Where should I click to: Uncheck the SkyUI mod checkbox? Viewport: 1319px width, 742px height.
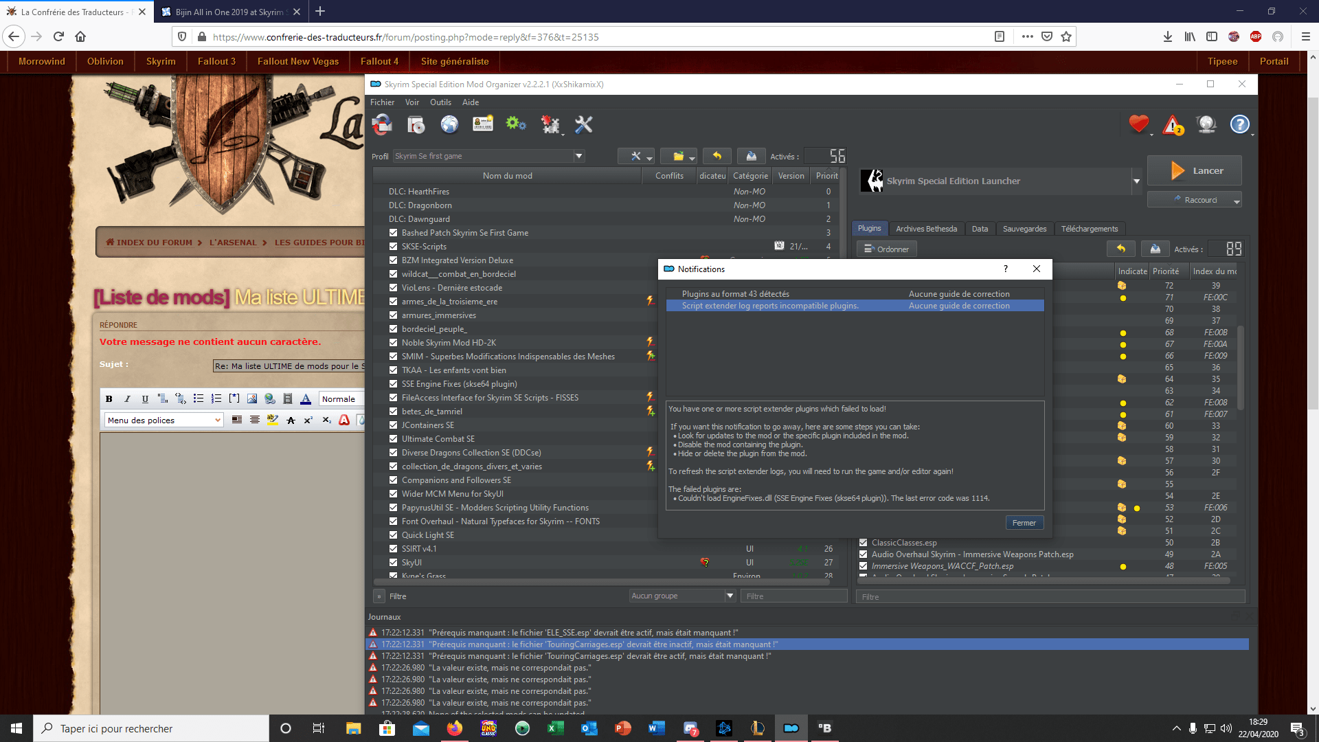(394, 563)
